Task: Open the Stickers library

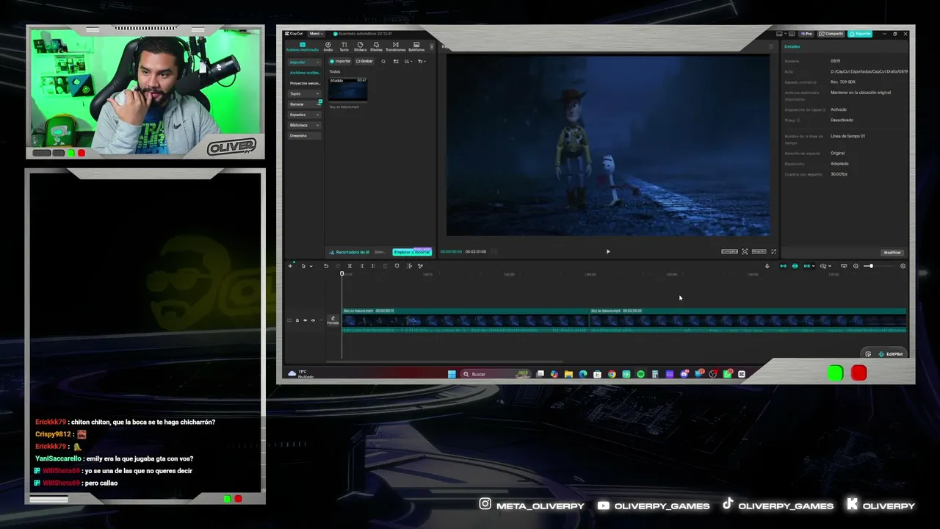Action: click(360, 46)
